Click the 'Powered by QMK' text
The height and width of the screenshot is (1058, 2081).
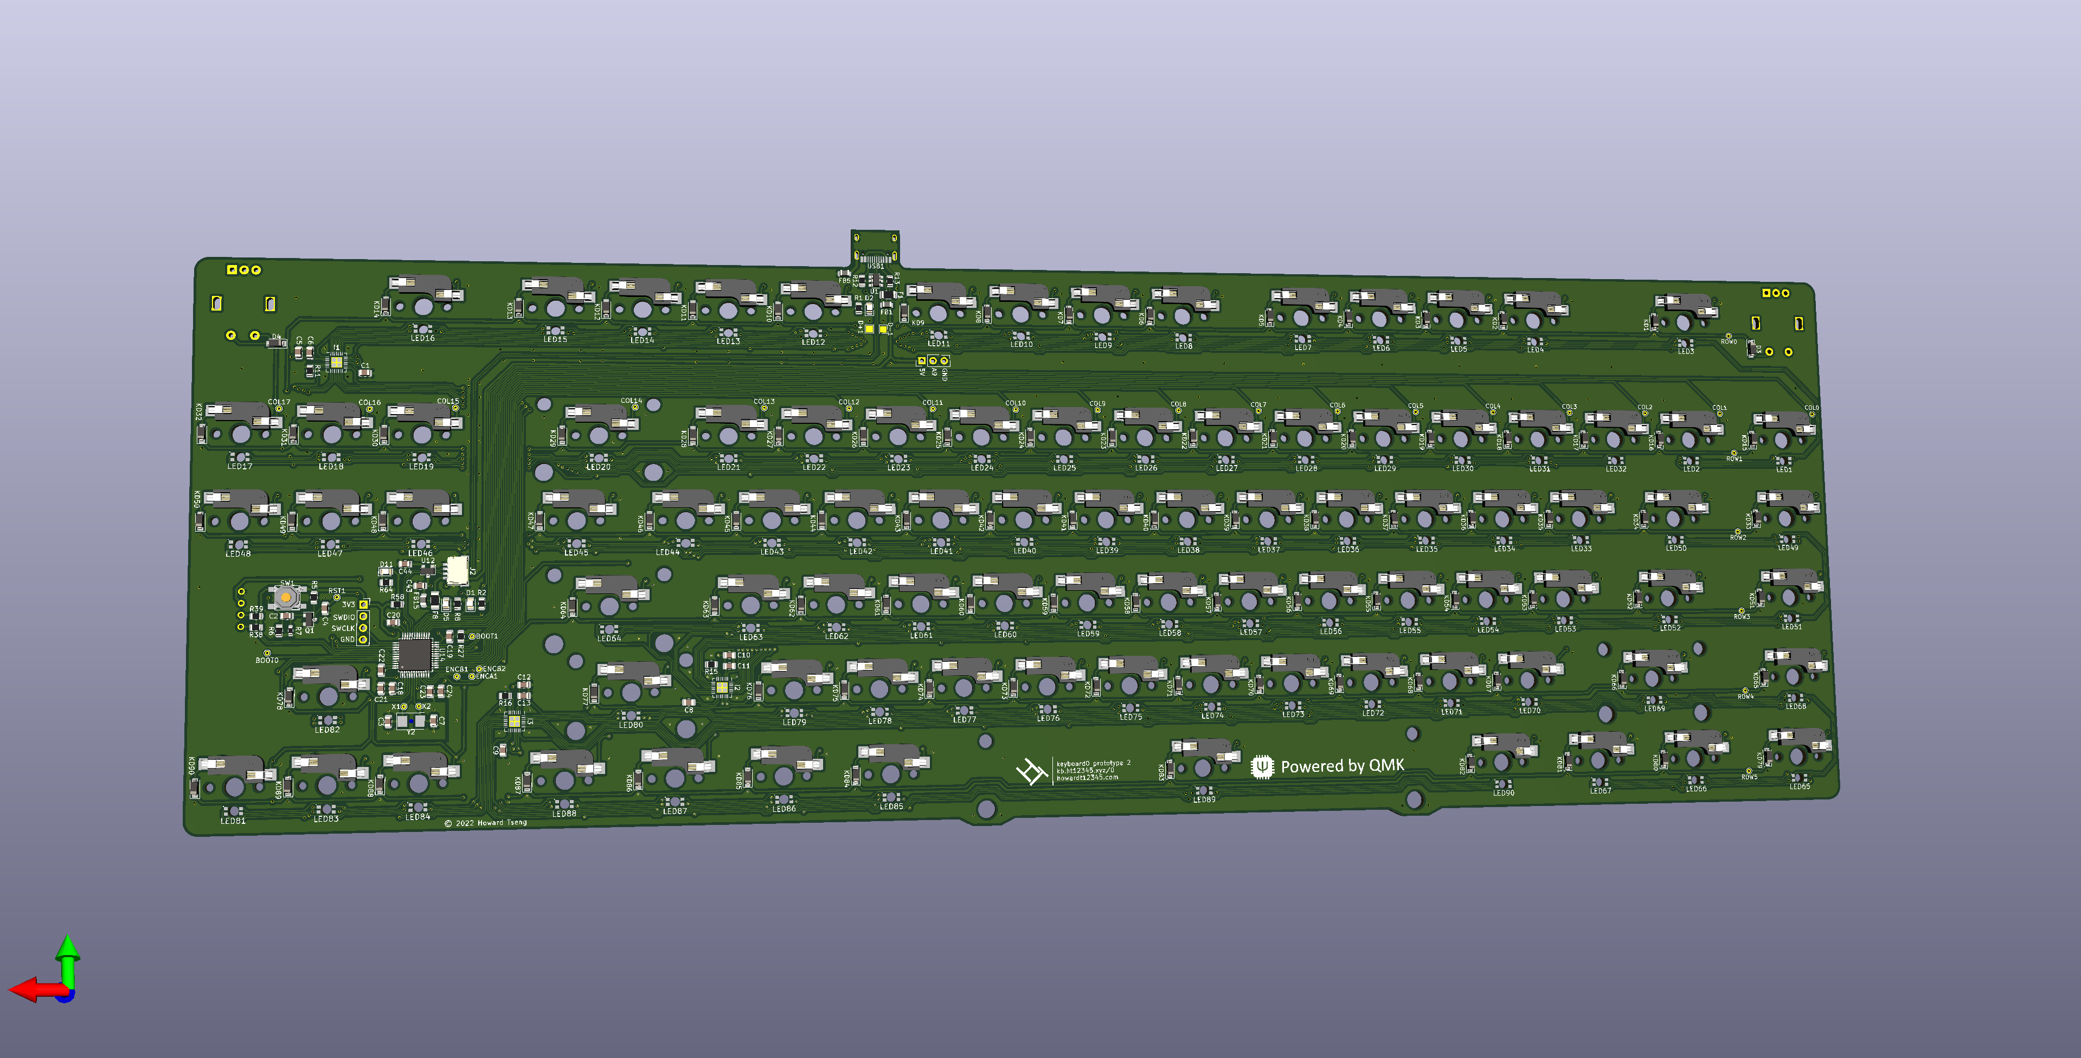pos(1342,766)
